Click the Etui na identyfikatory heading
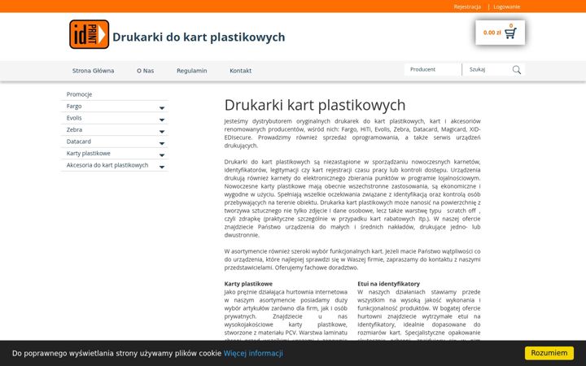Screen dimensions: 586x366 (x=388, y=284)
